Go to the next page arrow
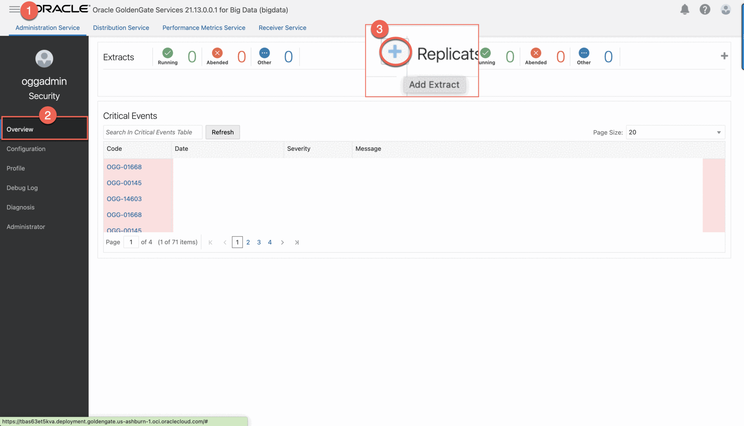 point(282,242)
